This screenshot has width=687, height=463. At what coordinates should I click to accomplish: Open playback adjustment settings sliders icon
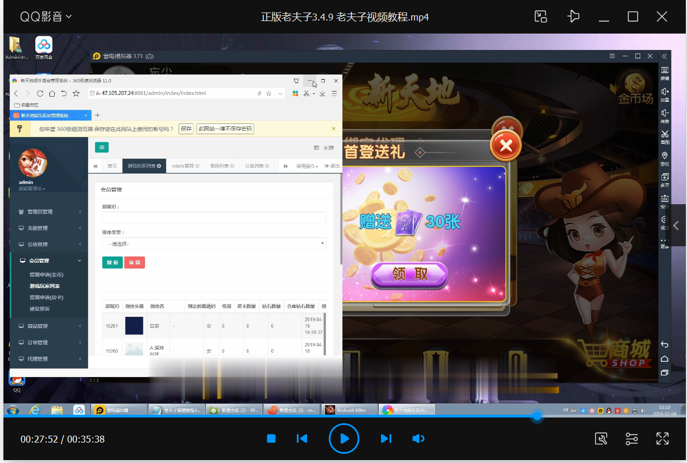632,439
